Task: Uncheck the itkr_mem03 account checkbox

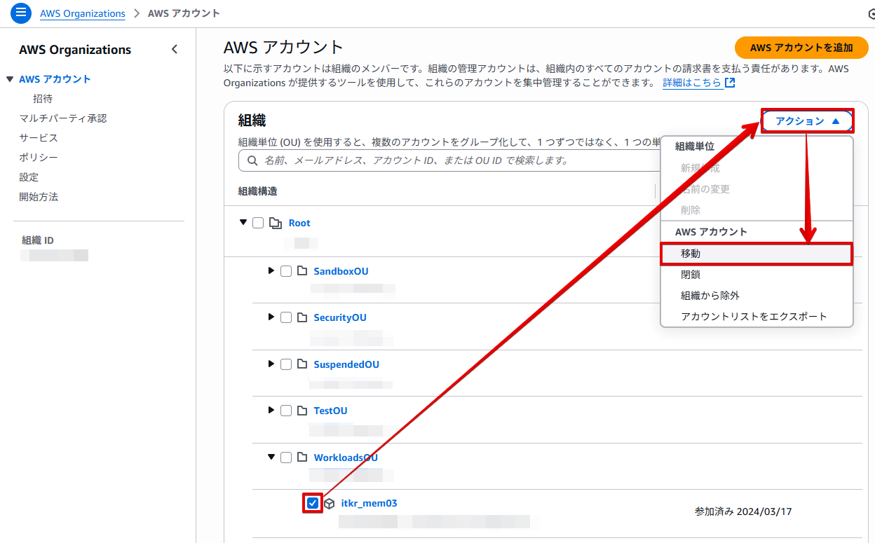Action: (x=313, y=503)
